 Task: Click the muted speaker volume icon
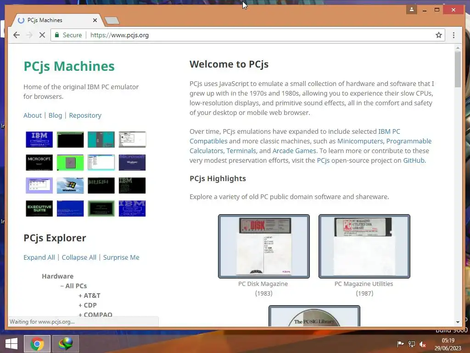[423, 344]
